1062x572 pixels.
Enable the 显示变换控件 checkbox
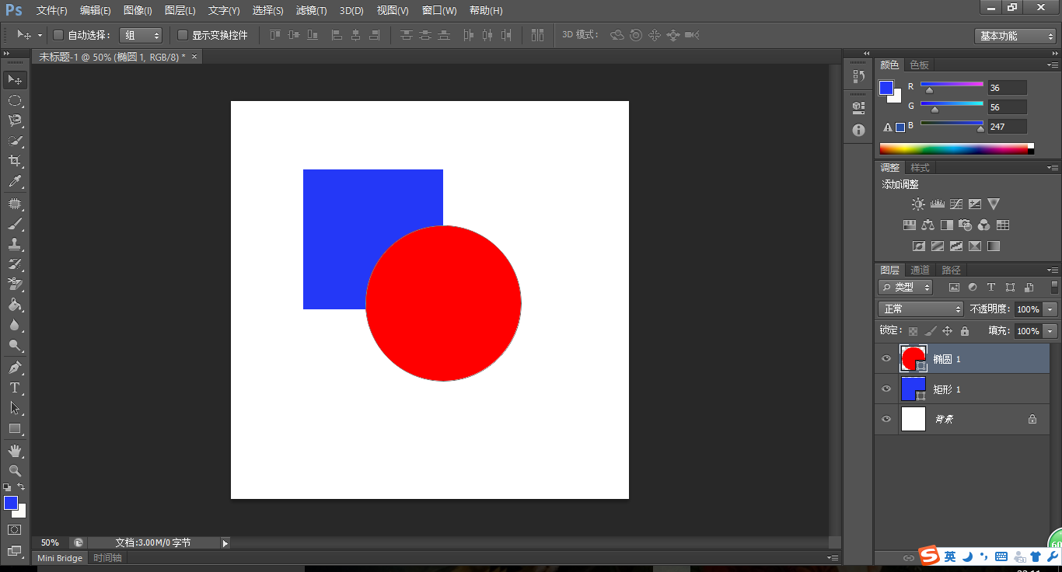[x=183, y=35]
